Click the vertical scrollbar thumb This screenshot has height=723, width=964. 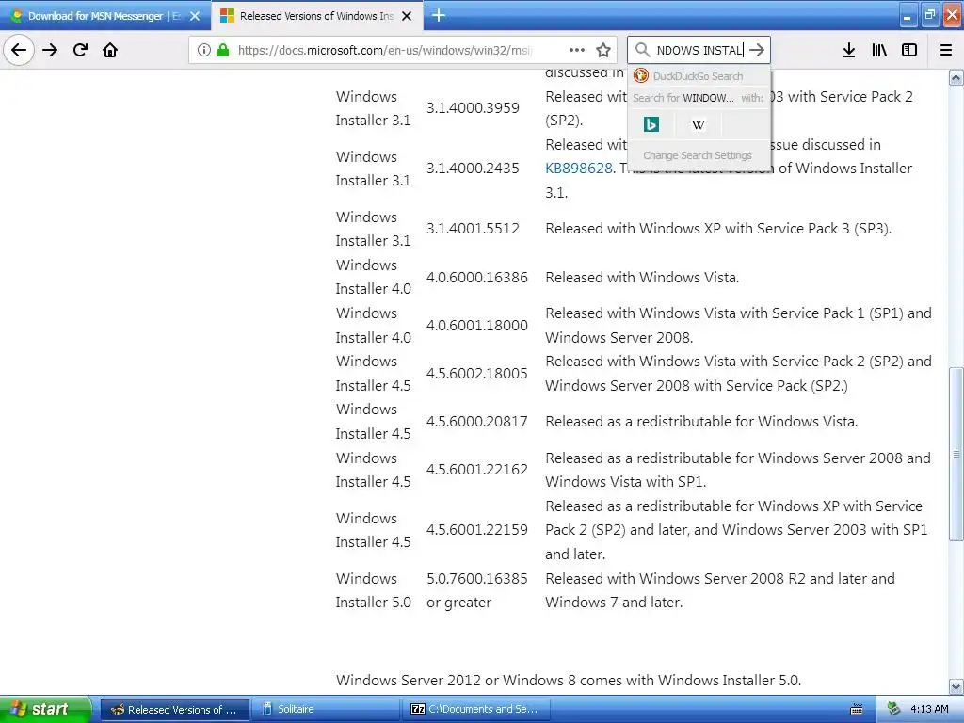(956, 454)
